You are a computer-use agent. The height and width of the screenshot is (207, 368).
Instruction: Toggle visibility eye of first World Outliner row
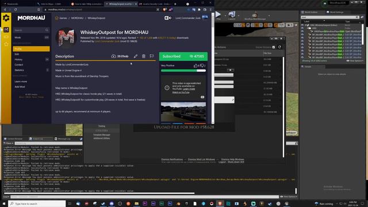pos(302,25)
